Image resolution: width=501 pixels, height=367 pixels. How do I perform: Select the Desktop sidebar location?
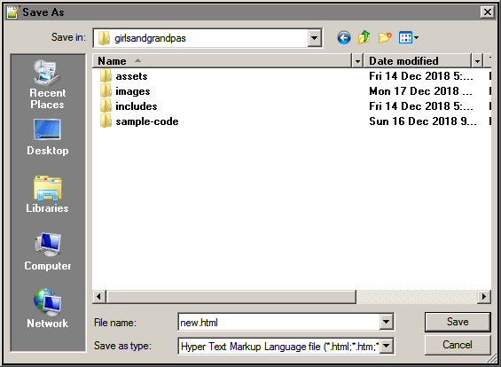(47, 137)
